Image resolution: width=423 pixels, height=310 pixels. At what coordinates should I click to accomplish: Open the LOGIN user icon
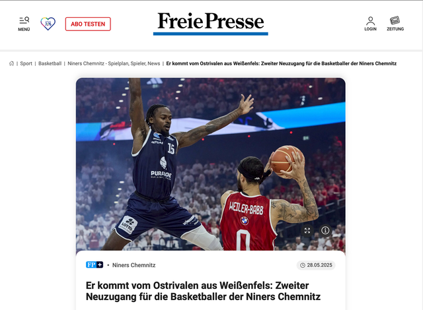pyautogui.click(x=370, y=20)
